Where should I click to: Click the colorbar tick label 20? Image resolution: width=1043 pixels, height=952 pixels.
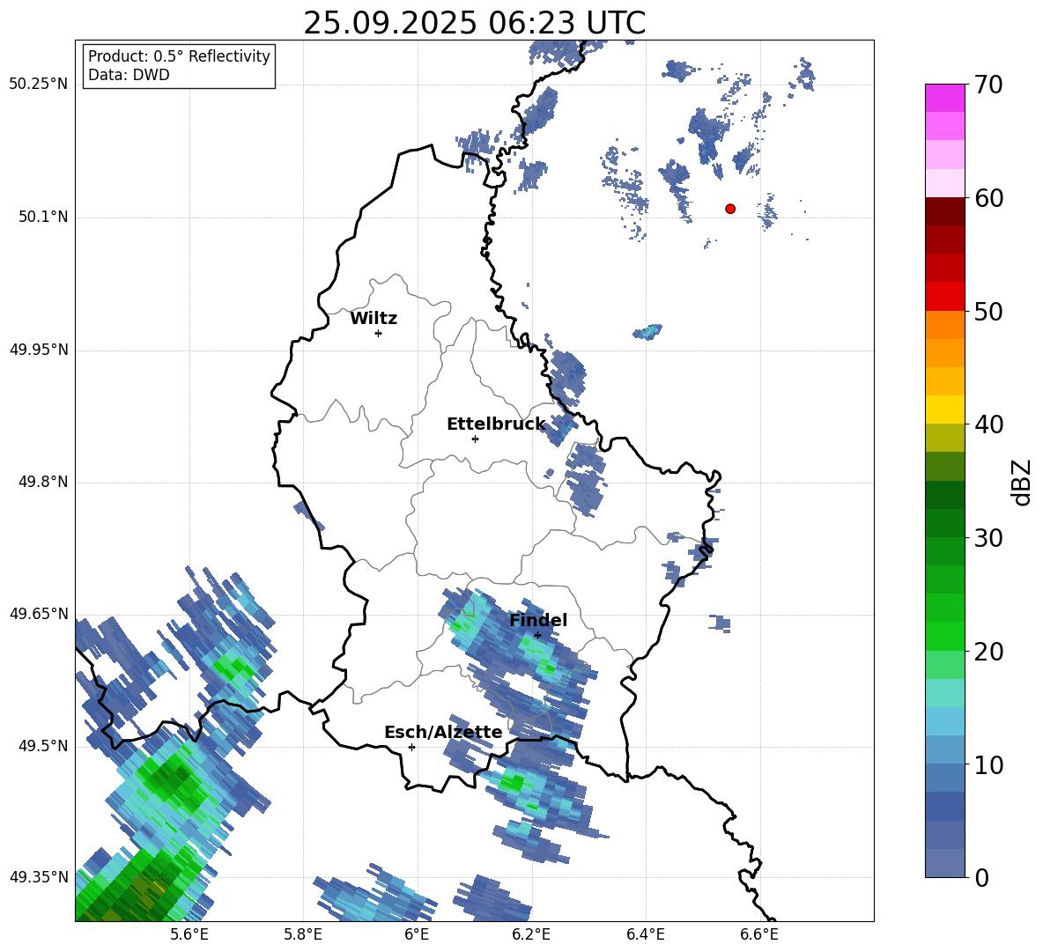(988, 651)
